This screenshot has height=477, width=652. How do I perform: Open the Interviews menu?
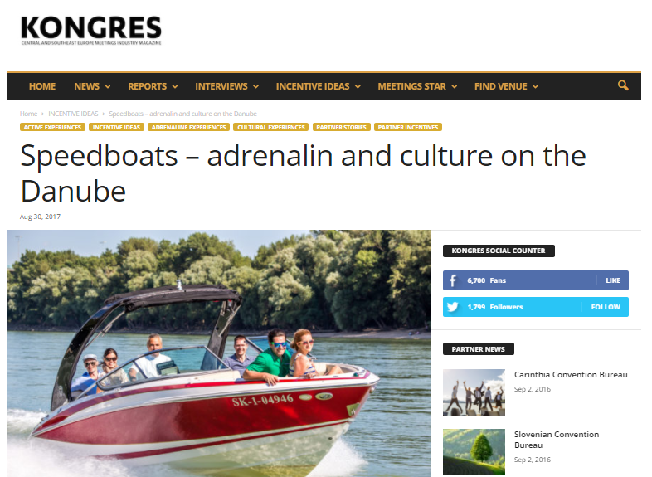click(x=226, y=86)
